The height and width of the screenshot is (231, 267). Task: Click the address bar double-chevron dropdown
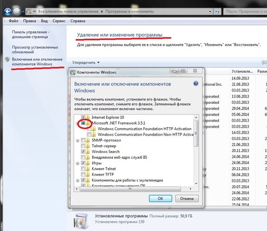tap(34, 12)
